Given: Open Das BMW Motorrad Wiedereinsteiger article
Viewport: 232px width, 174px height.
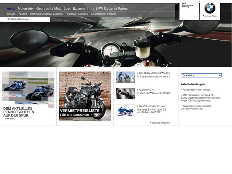Looking at the screenshot, I should 154,73.
